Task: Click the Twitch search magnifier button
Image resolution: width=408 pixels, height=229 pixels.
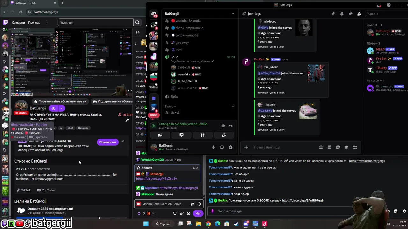Action: click(x=137, y=23)
